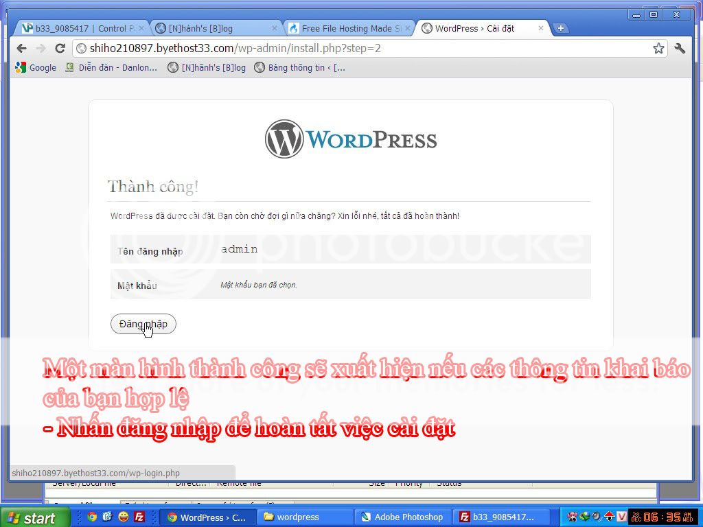Click the admin username text
The height and width of the screenshot is (527, 703).
click(x=239, y=248)
